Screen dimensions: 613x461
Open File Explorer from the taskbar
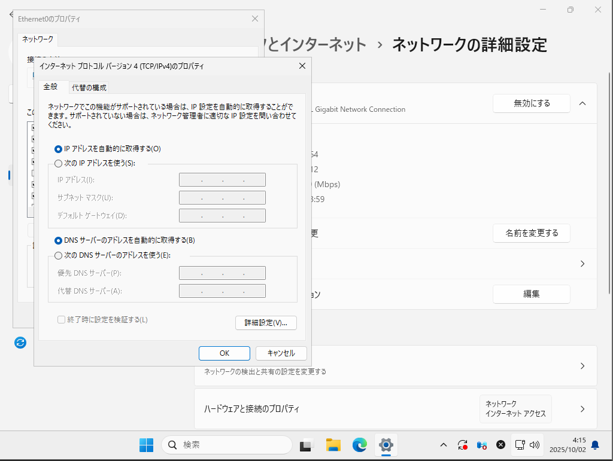(x=333, y=445)
